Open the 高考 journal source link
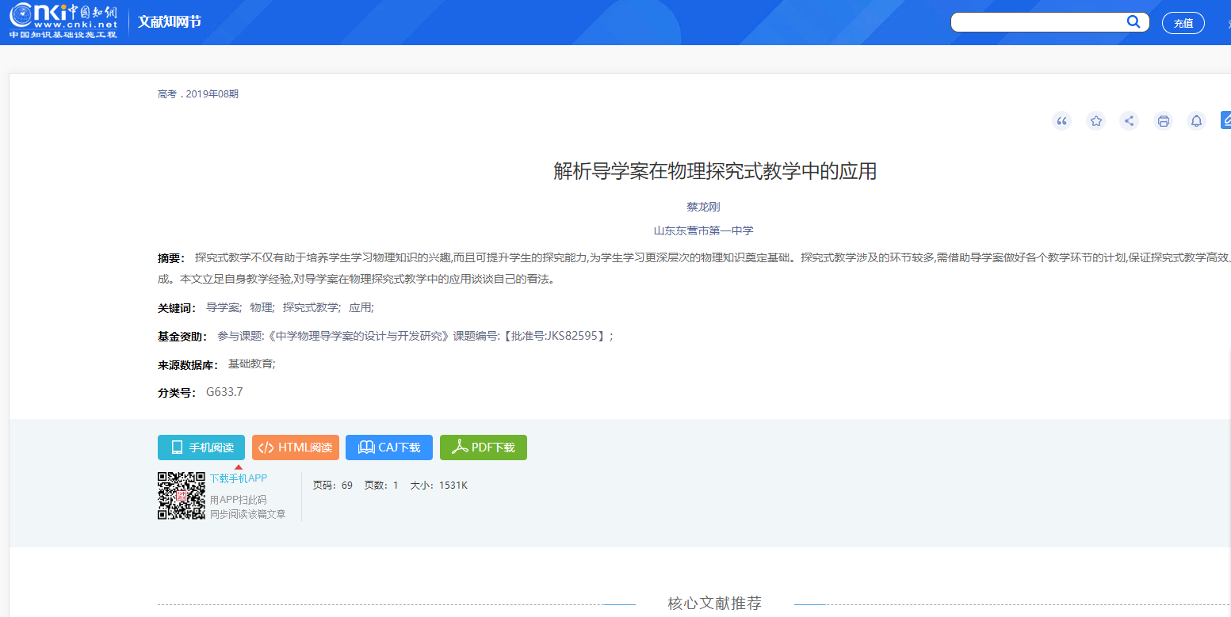Viewport: 1231px width, 617px height. 166,94
